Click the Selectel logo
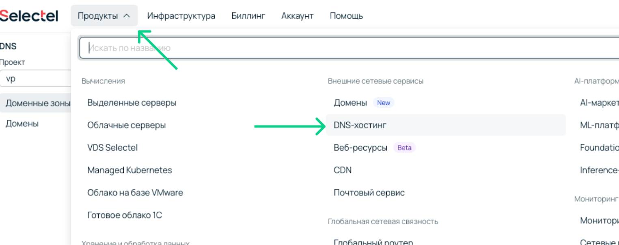Screen dimensions: 619x245 click(28, 15)
